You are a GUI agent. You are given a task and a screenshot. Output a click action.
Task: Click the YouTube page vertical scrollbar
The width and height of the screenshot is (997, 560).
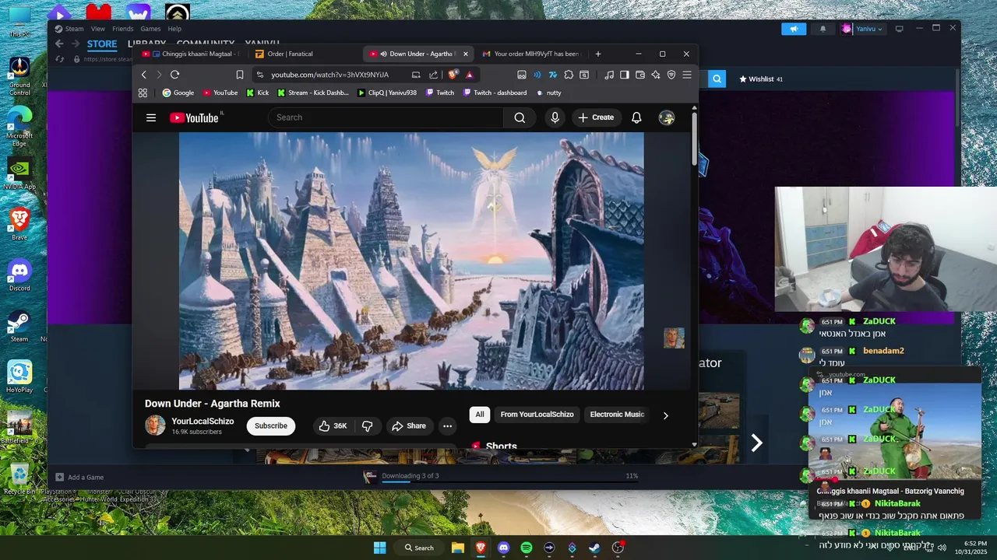point(694,140)
